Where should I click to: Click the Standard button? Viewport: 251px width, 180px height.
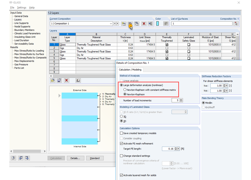[x=95, y=158]
